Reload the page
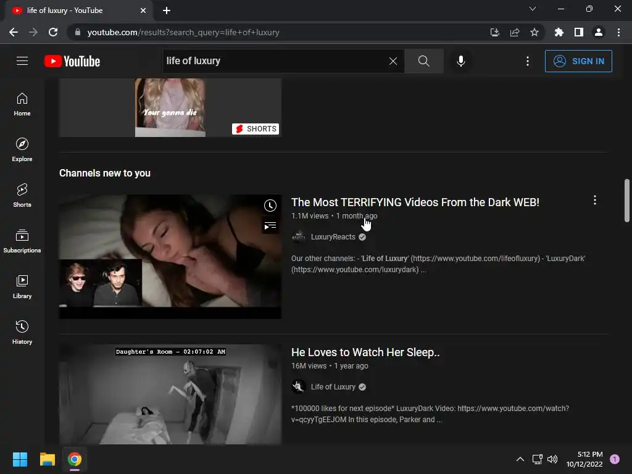Screen dimensions: 632x474 coord(53,32)
